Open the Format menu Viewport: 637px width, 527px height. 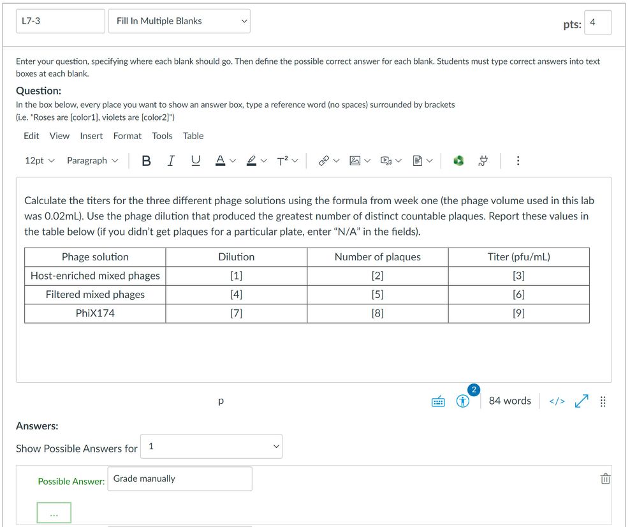(x=127, y=136)
